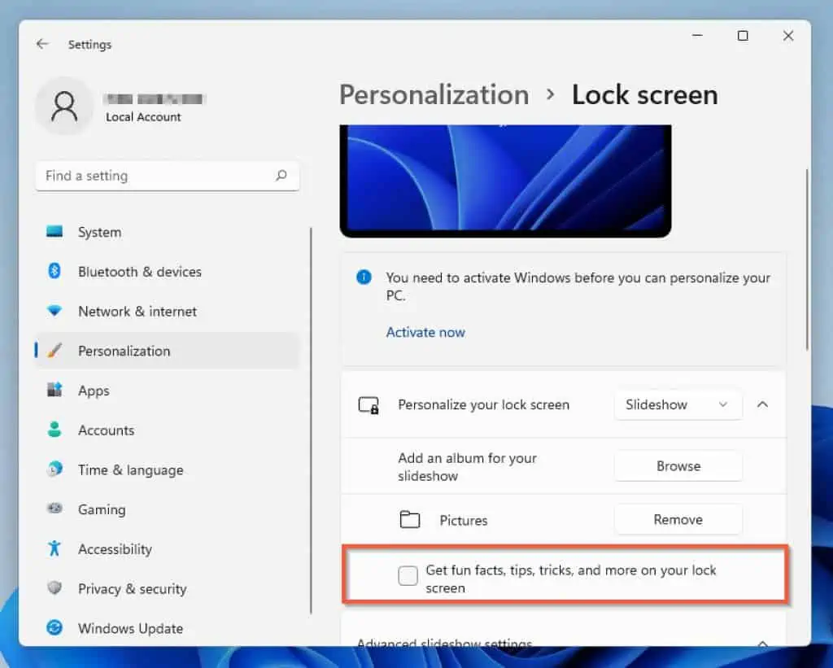Select the Windows Update icon
This screenshot has width=833, height=668.
coord(54,628)
